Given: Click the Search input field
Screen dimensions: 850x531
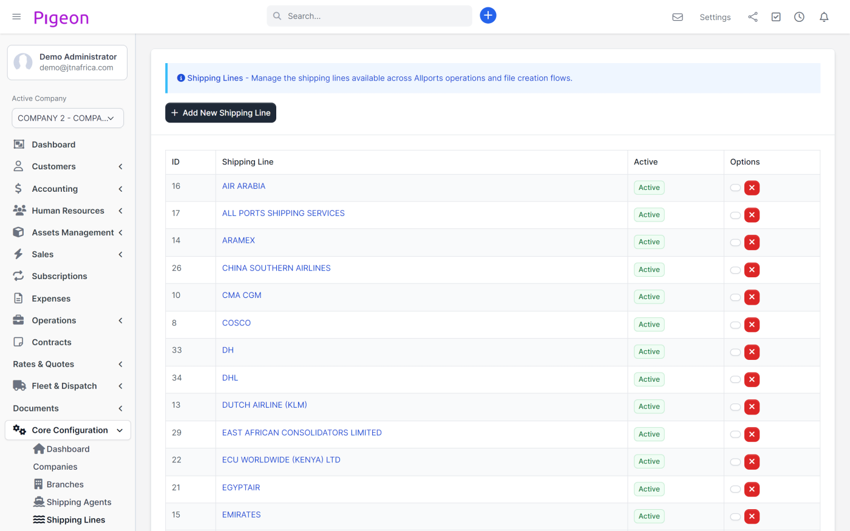Looking at the screenshot, I should 369,16.
